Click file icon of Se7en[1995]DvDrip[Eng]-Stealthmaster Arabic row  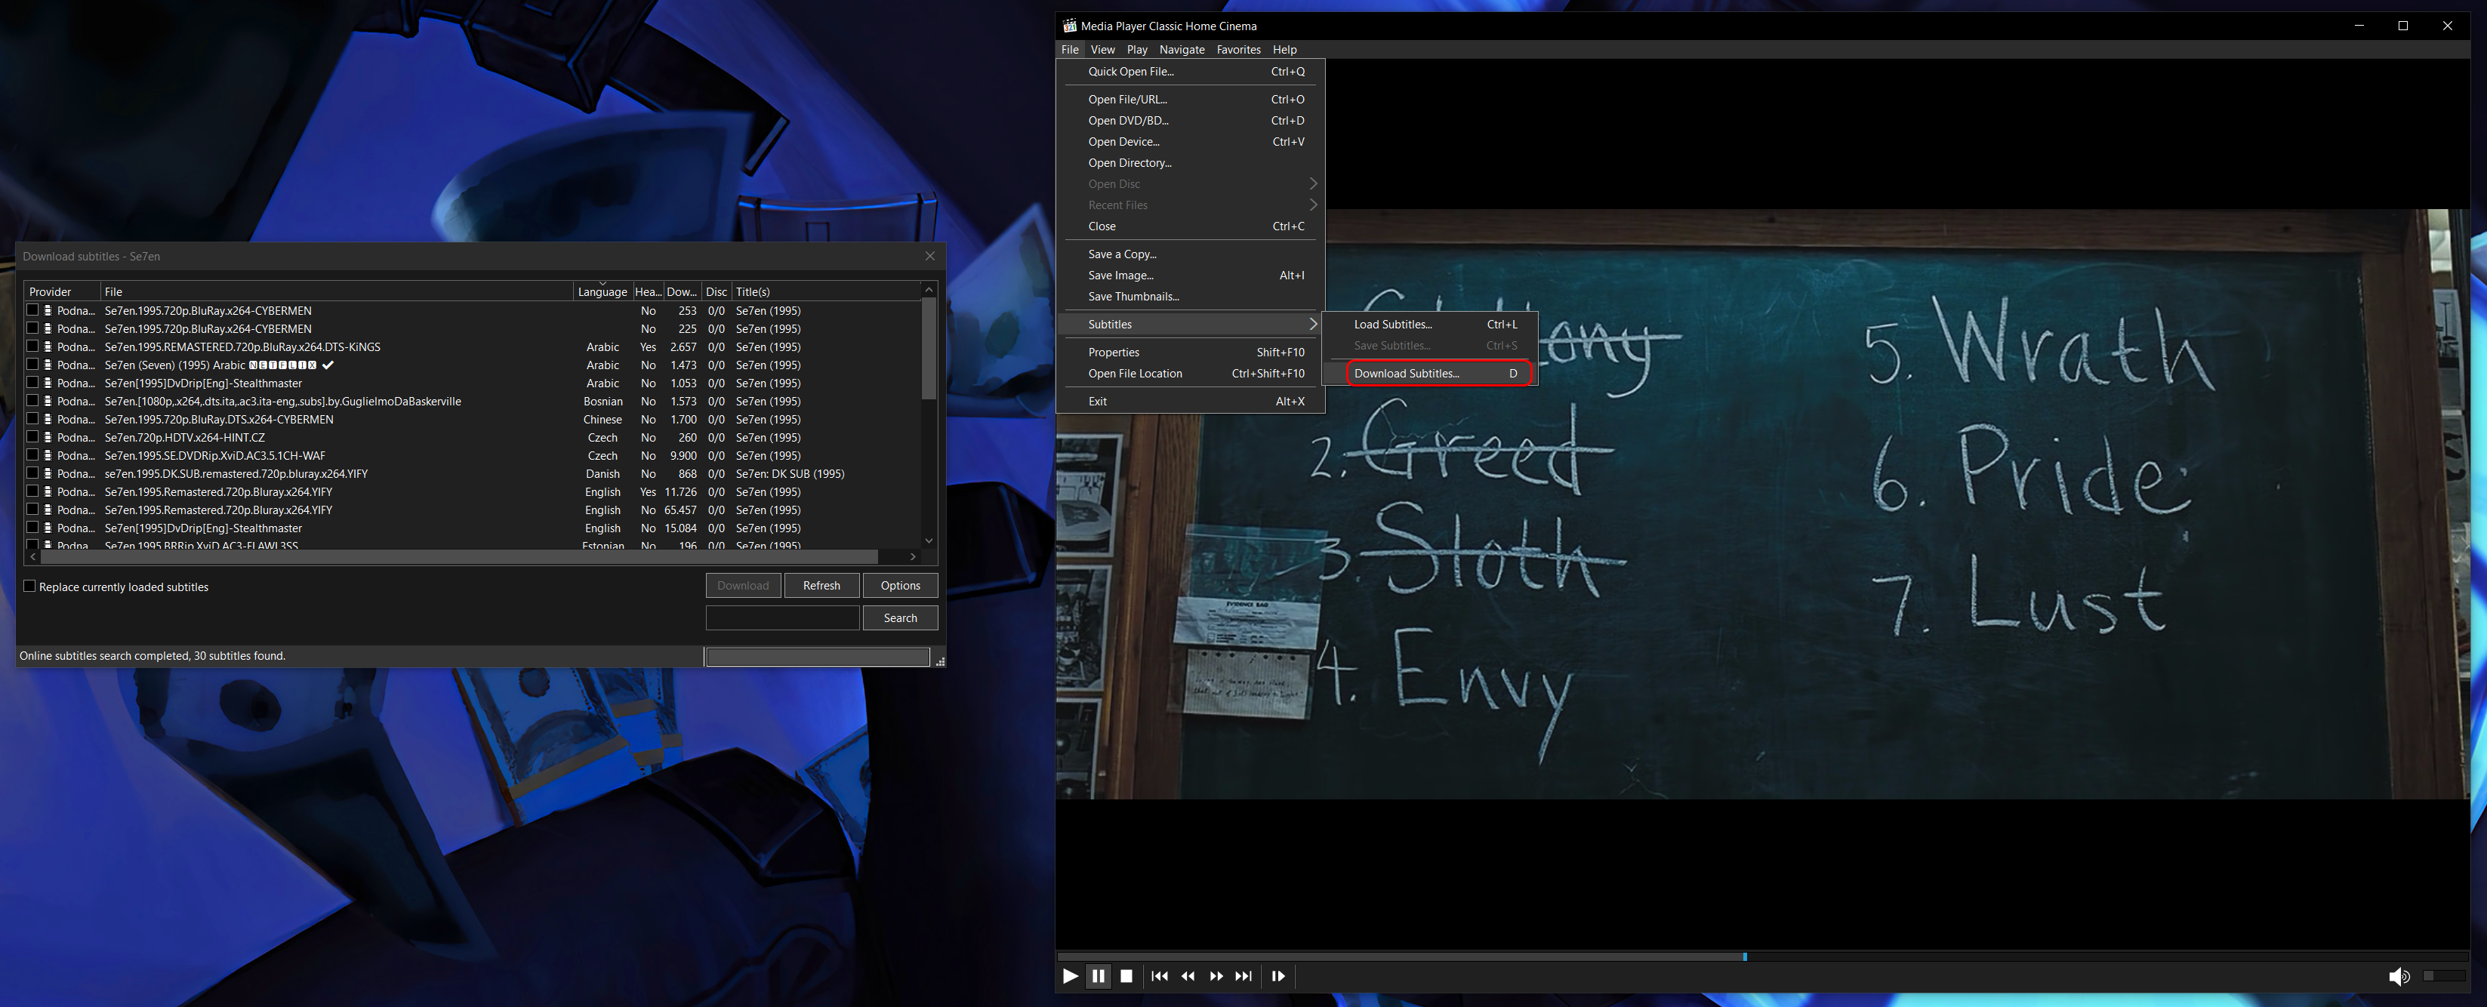pyautogui.click(x=48, y=383)
